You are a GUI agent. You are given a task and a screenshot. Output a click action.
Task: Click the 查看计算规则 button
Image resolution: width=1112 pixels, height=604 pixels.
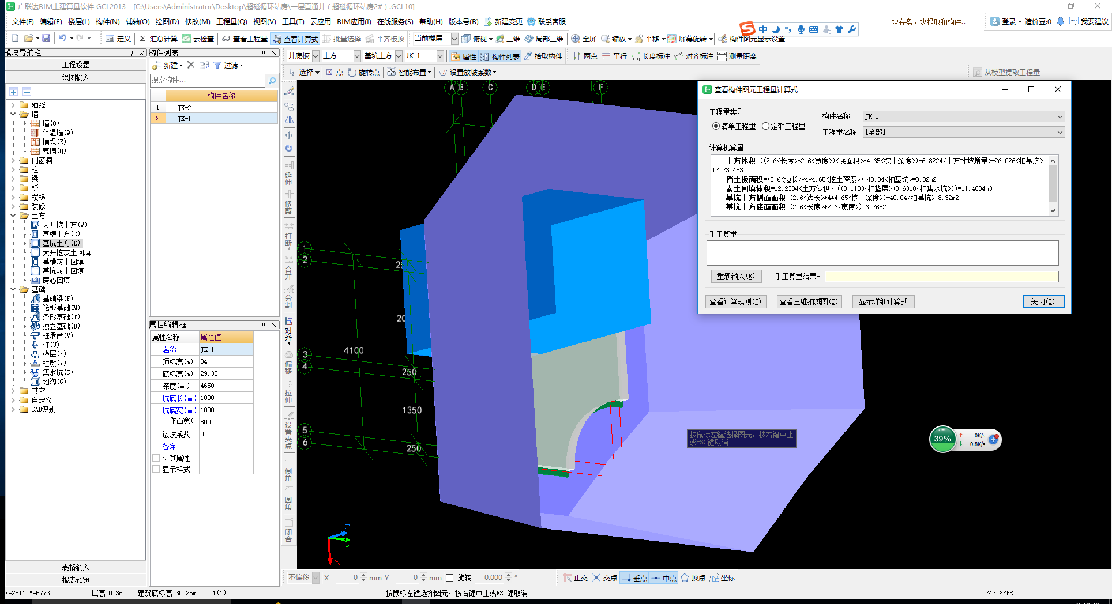click(735, 301)
